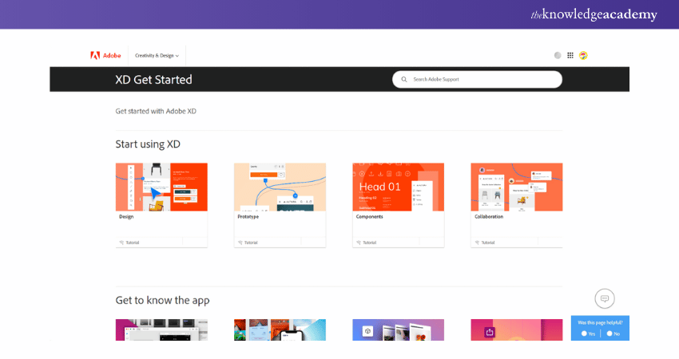Expand the Creativity & Design dropdown
Image resolution: width=679 pixels, height=359 pixels.
(157, 55)
